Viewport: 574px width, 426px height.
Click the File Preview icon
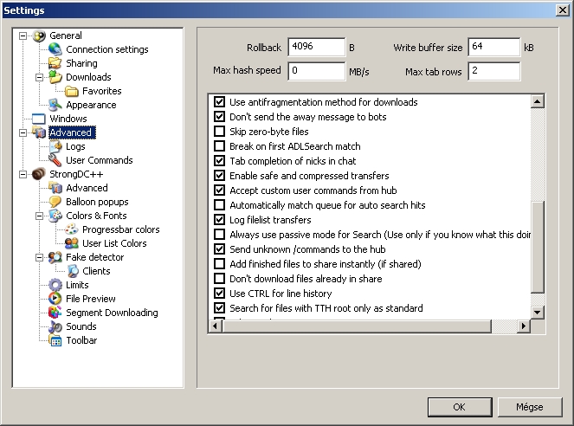tap(55, 299)
